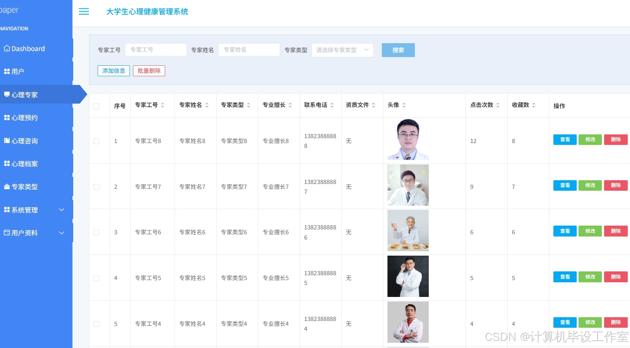630x348 pixels.
Task: Open the 请选择专家类型 dropdown
Action: coord(342,50)
